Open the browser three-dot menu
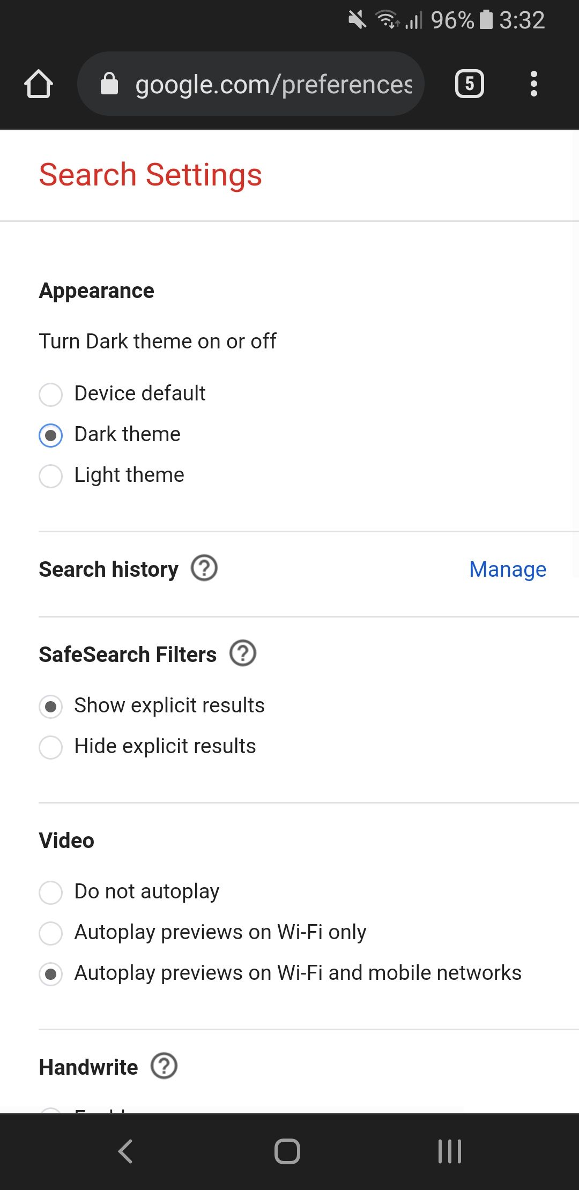The image size is (579, 1190). coord(533,84)
